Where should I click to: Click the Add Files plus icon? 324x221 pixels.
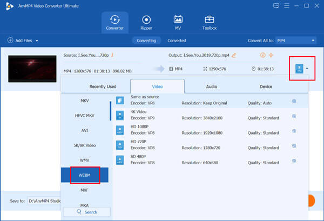coord(10,40)
